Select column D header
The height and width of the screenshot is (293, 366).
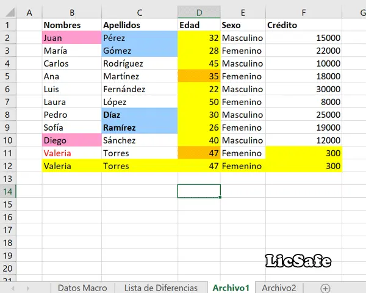[199, 12]
